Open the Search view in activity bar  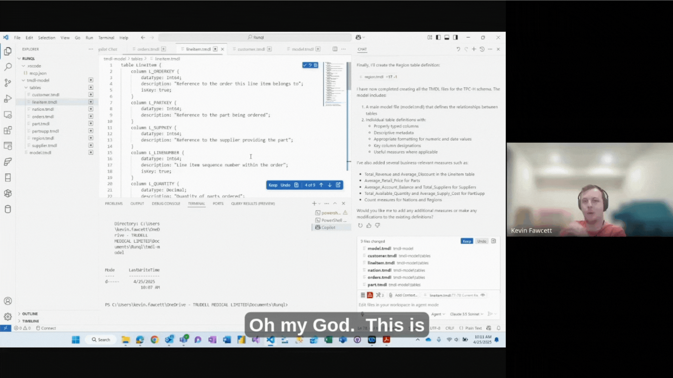pyautogui.click(x=8, y=67)
